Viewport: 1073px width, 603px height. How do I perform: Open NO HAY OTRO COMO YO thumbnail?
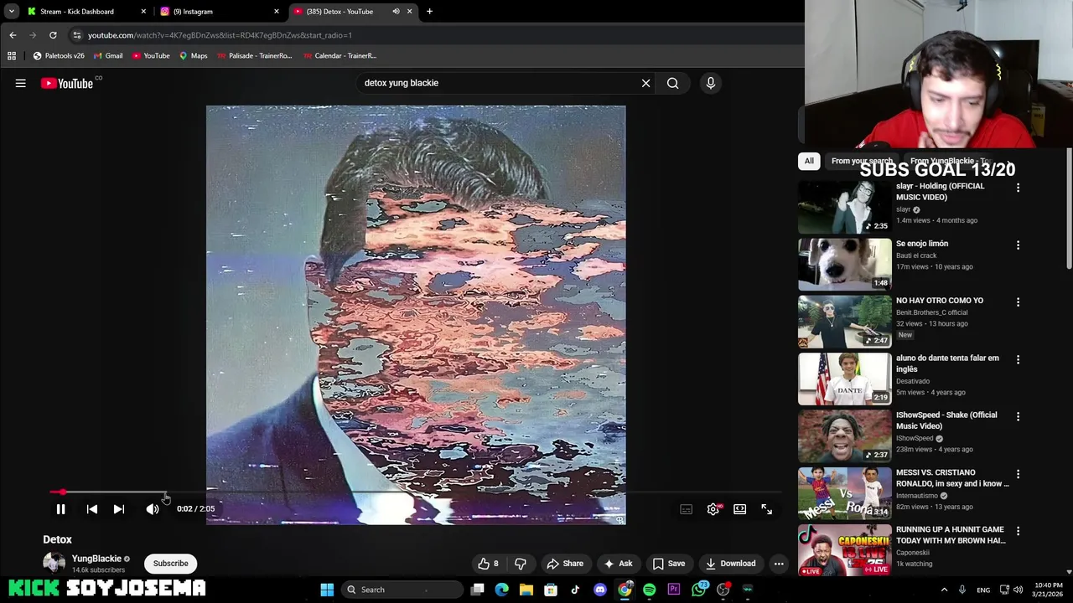click(845, 322)
